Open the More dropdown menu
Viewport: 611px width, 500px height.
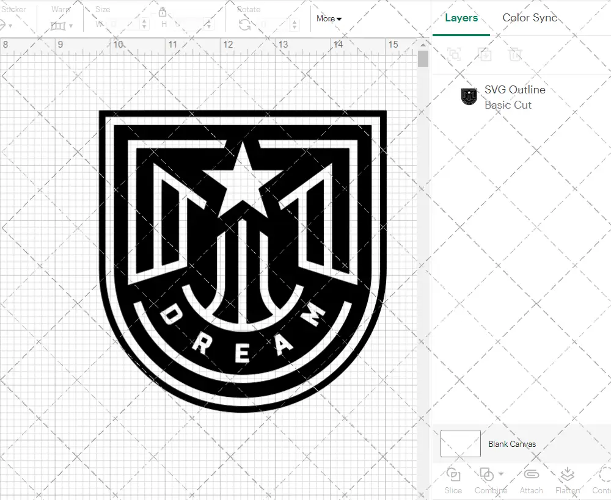[x=329, y=18]
